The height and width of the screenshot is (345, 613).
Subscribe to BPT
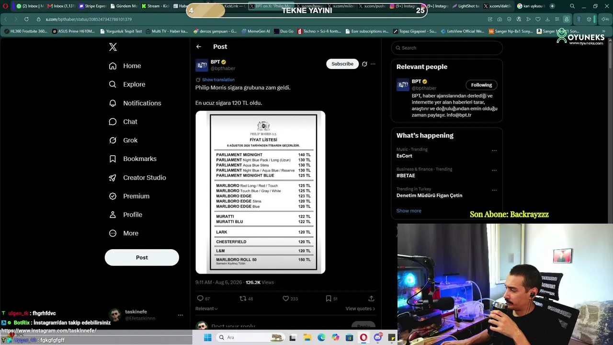(x=342, y=64)
